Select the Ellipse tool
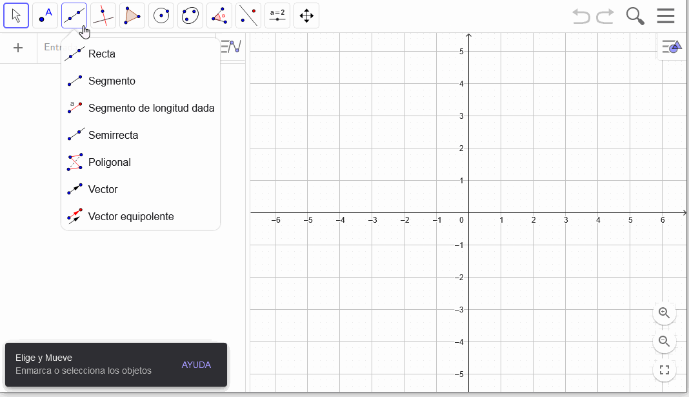The image size is (689, 397). click(x=190, y=16)
